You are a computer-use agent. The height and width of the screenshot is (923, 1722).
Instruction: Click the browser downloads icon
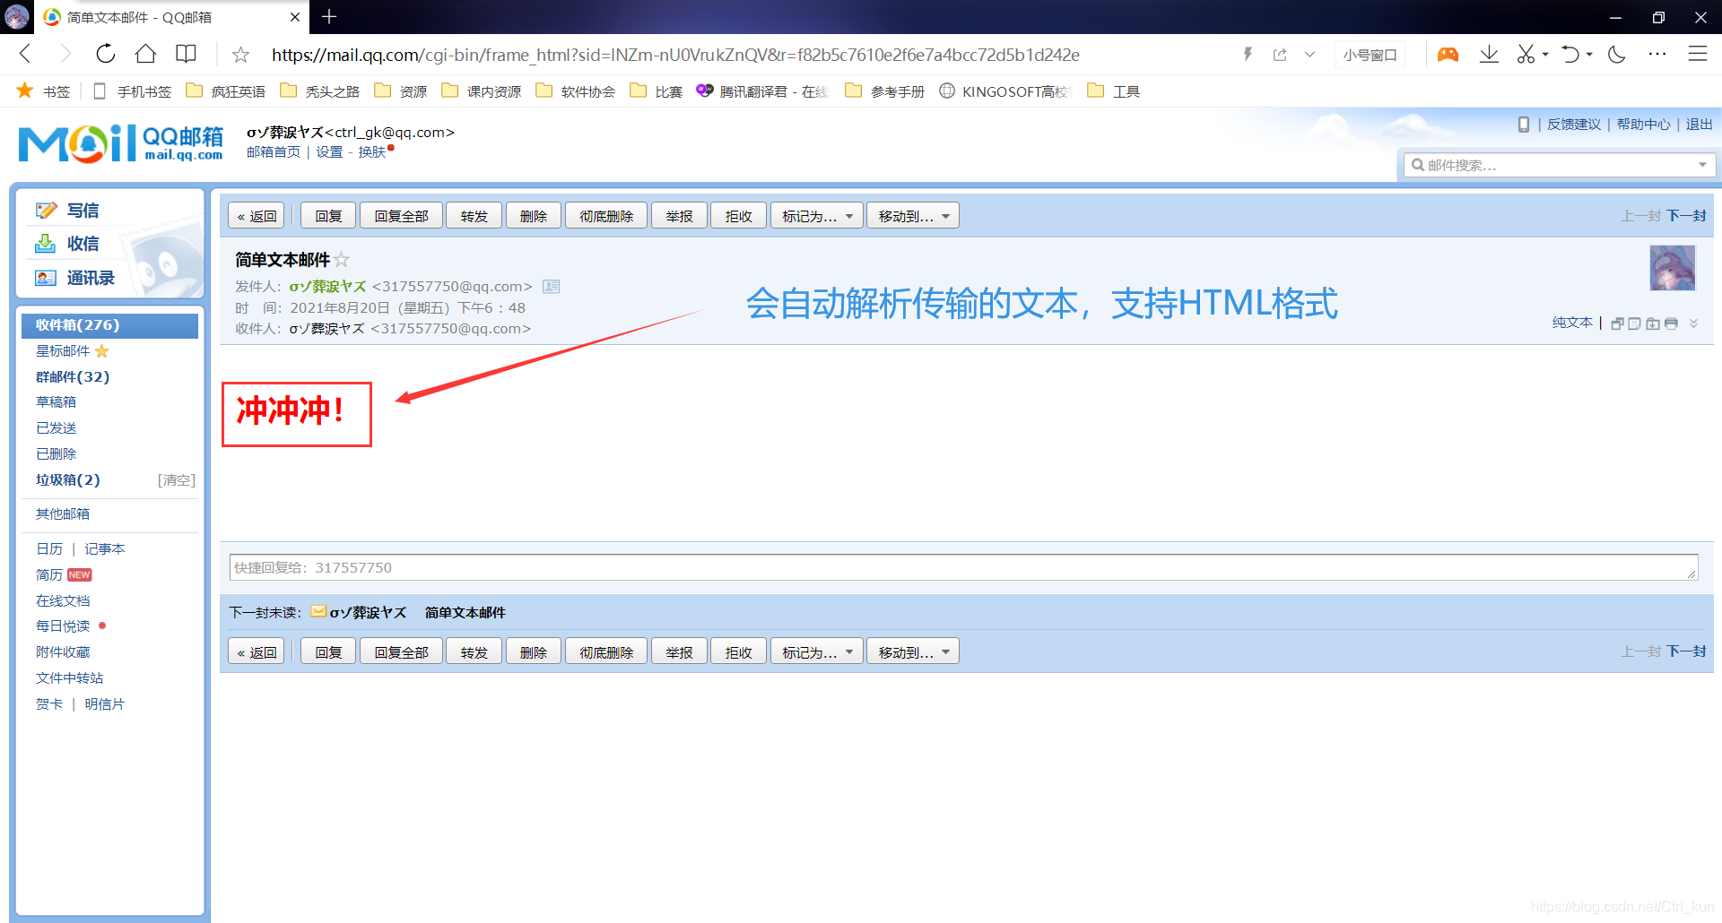click(1489, 54)
